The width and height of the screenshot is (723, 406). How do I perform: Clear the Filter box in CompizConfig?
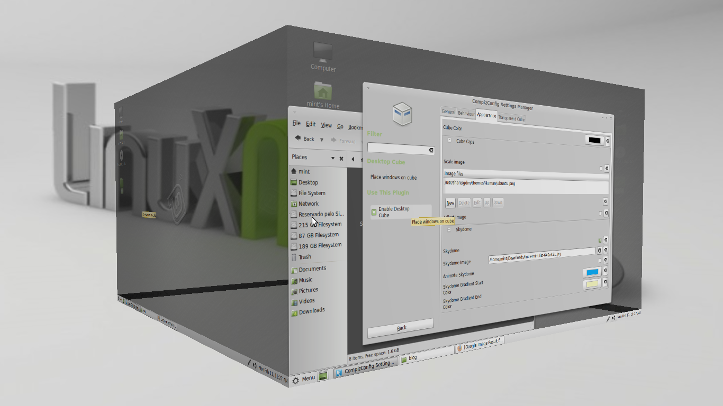pos(431,151)
